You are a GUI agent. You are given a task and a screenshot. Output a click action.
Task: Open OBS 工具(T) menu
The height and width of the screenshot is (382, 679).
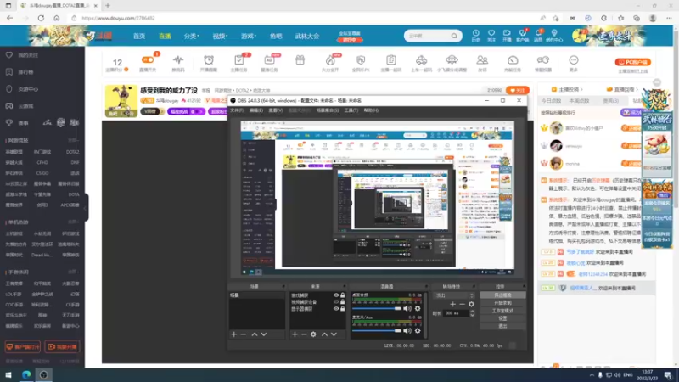351,110
